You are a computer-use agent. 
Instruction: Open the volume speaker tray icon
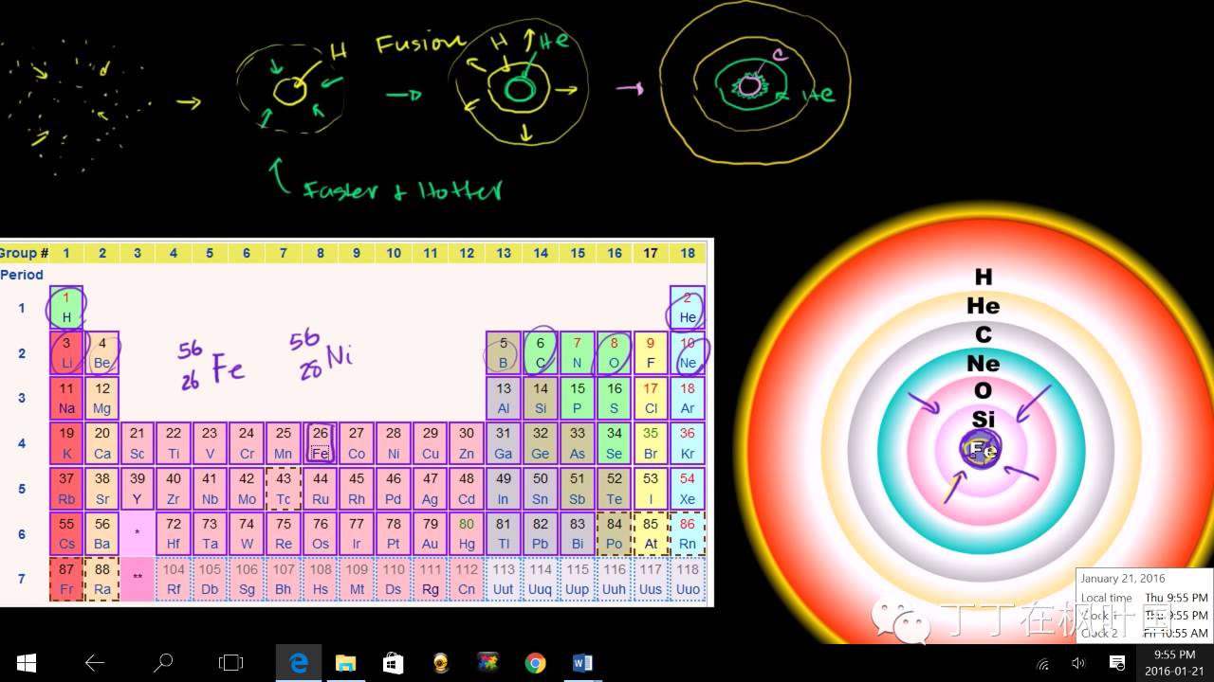pyautogui.click(x=1078, y=663)
